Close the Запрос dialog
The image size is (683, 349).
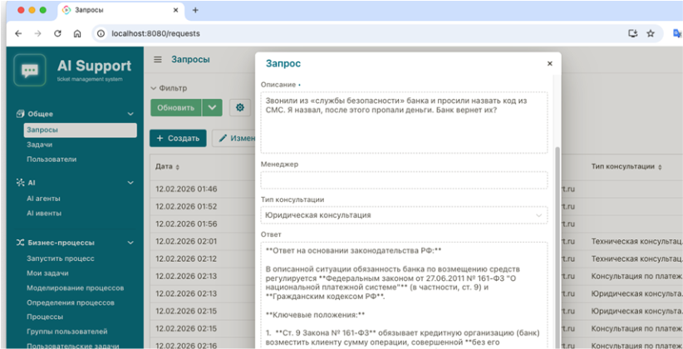coord(549,63)
